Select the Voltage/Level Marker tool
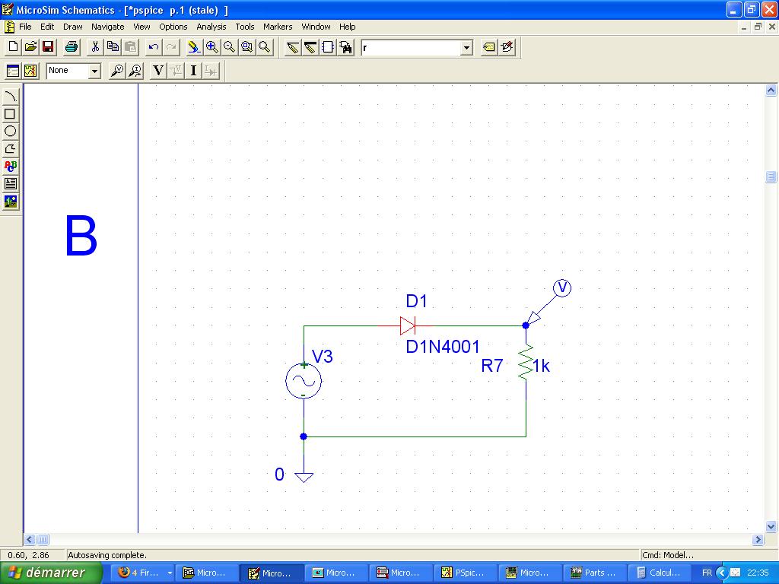Screen dimensions: 779x584 [x=116, y=71]
